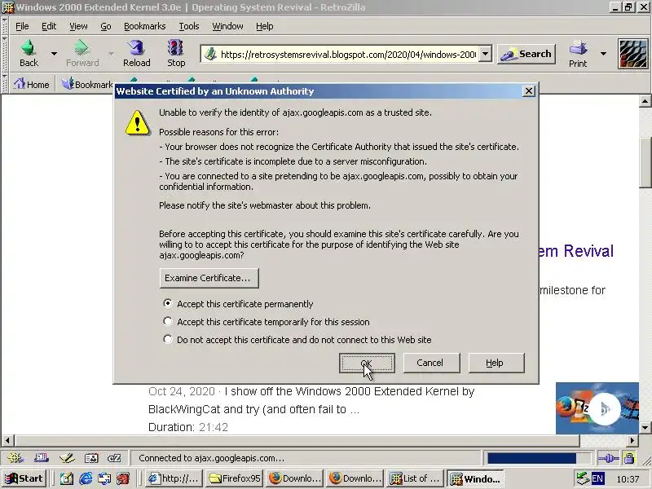Click the online/offline plug icon
This screenshot has height=489, width=652.
click(x=608, y=458)
